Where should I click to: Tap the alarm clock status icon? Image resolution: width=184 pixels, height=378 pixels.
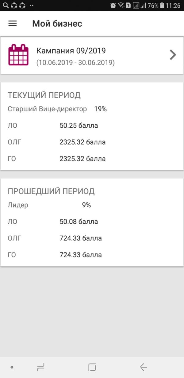[113, 5]
